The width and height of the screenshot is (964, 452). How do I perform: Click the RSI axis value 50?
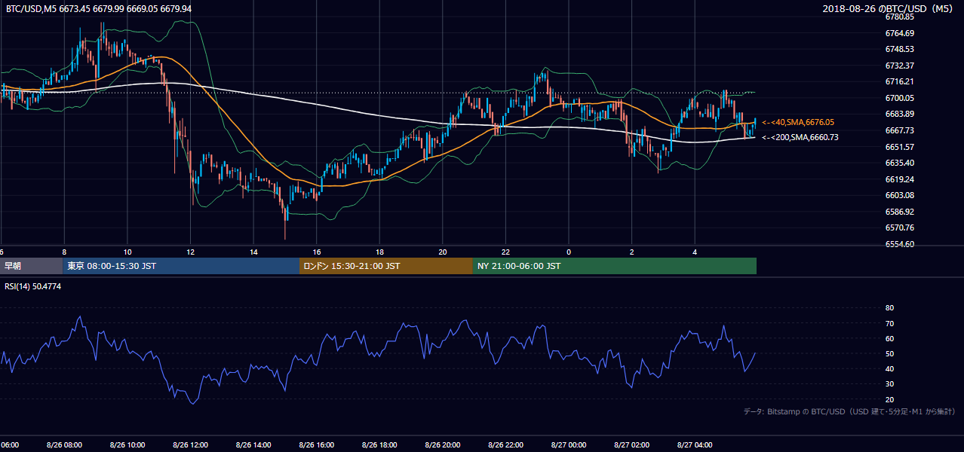[890, 353]
